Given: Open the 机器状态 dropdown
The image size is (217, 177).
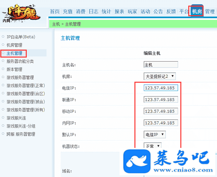Looking at the screenshot, I should coord(153,145).
